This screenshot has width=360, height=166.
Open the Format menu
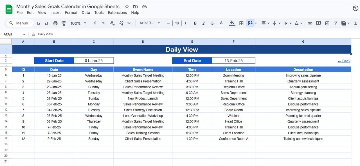click(x=71, y=13)
